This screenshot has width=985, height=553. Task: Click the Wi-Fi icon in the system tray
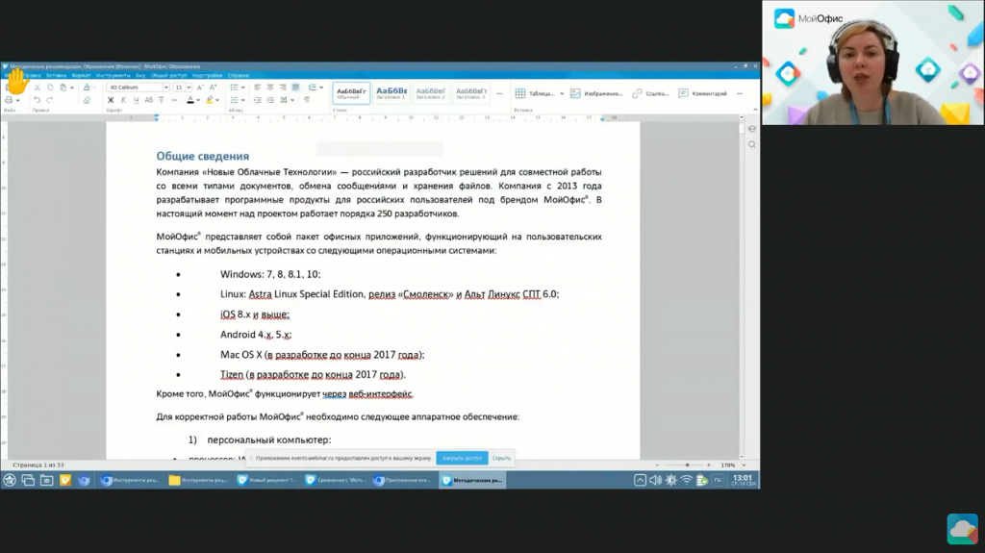687,480
